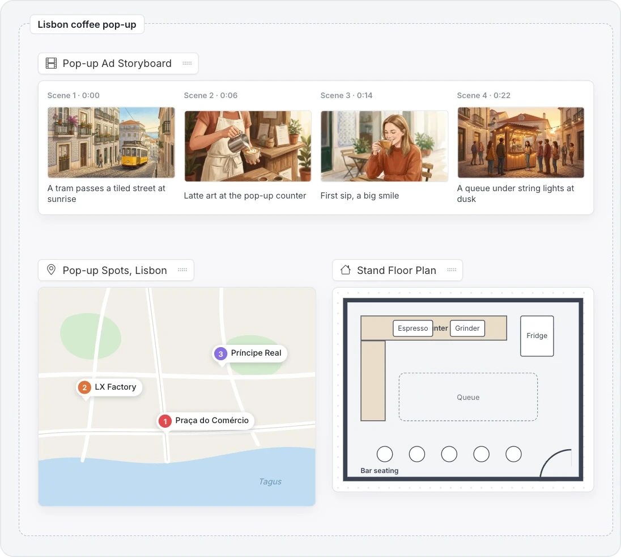Open the Scene 3 woman sipping coffee thumbnail

coord(384,146)
